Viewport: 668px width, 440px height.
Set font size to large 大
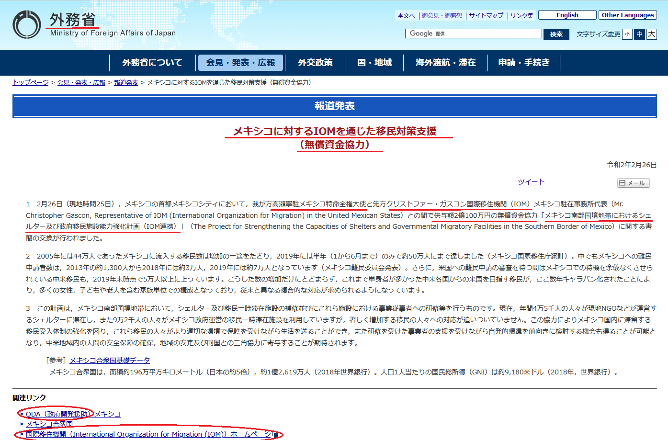point(651,34)
